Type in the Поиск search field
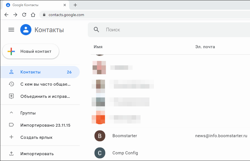250x161 pixels. pyautogui.click(x=167, y=30)
